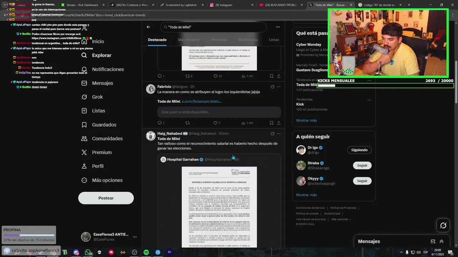Open Condiciones de Servicio link
Viewport: 458px width, 257px height.
[310, 208]
